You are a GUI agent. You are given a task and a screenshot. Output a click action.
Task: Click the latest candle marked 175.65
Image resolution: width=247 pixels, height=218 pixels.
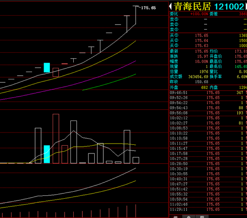[135, 15]
